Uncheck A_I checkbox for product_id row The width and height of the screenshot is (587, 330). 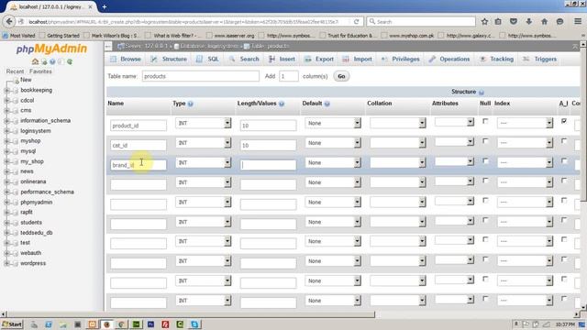564,121
